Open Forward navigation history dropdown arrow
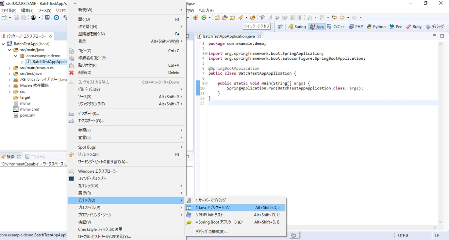The image size is (449, 240). pos(360,18)
